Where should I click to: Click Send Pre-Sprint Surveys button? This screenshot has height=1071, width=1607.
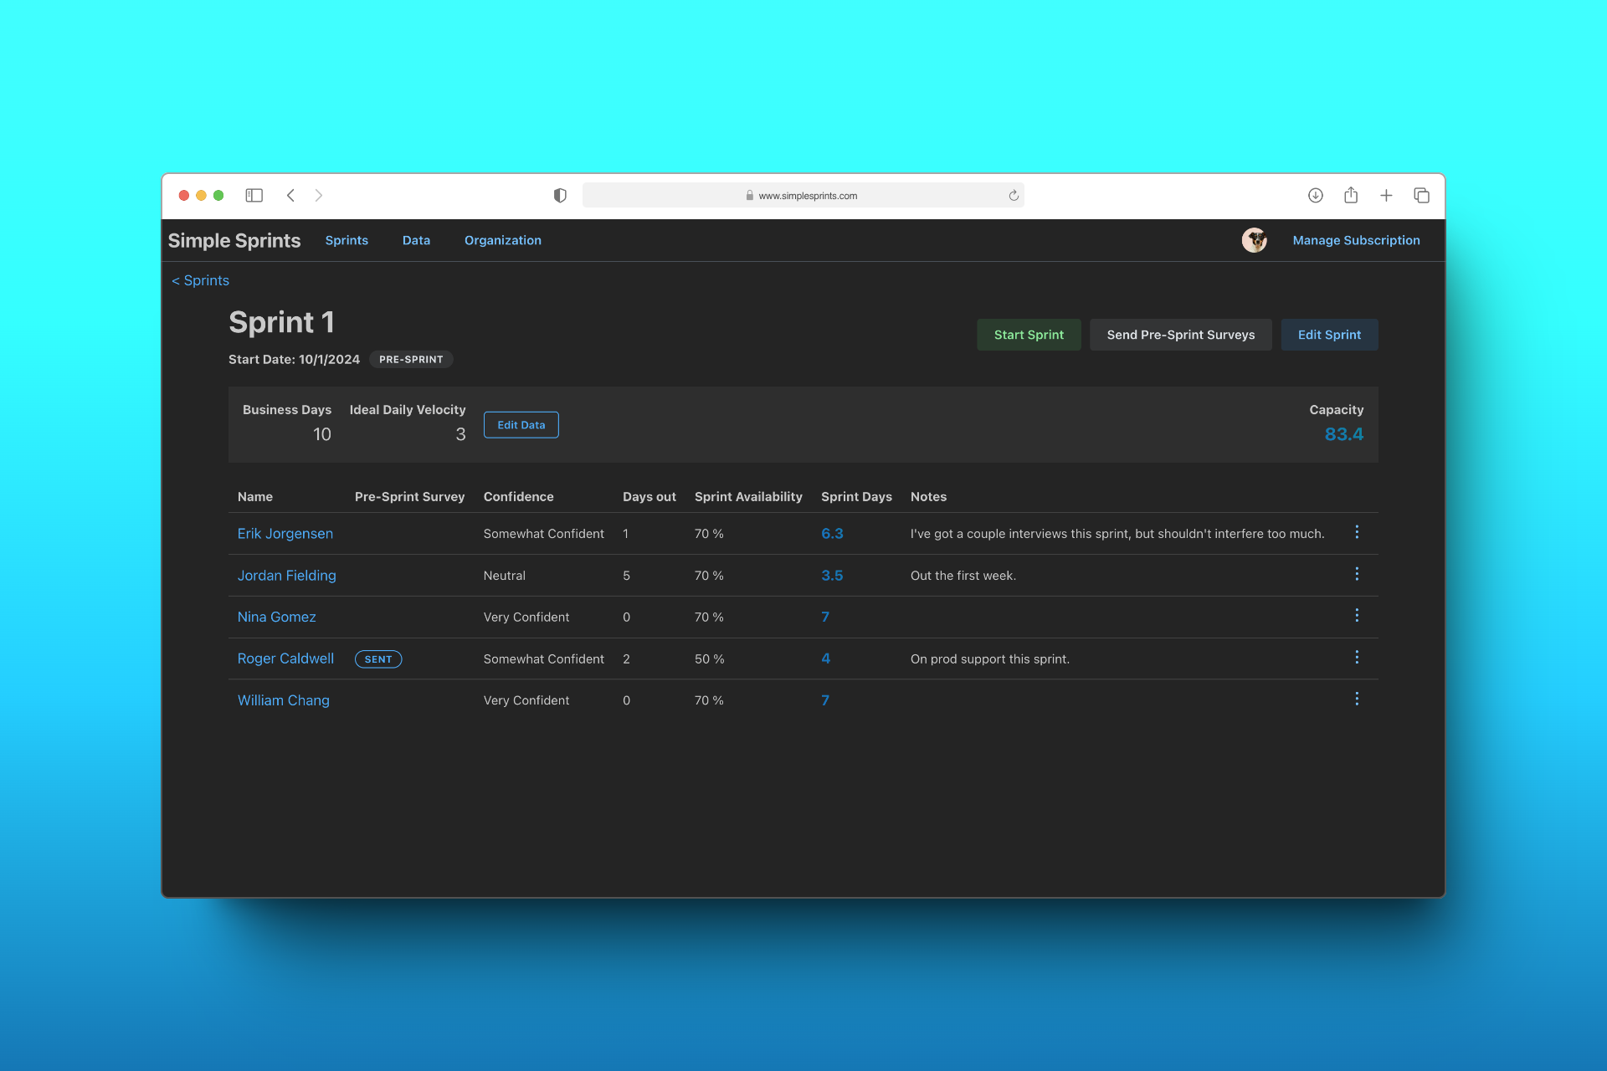(x=1180, y=335)
